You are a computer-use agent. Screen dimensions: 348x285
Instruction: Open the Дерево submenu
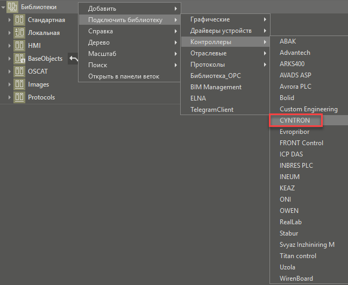pyautogui.click(x=130, y=42)
